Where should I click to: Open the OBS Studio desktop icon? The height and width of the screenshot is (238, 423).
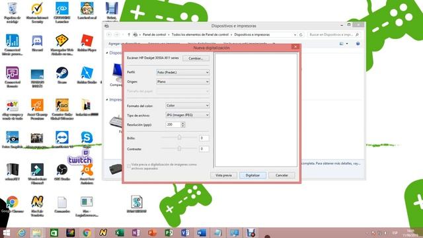coord(62,172)
